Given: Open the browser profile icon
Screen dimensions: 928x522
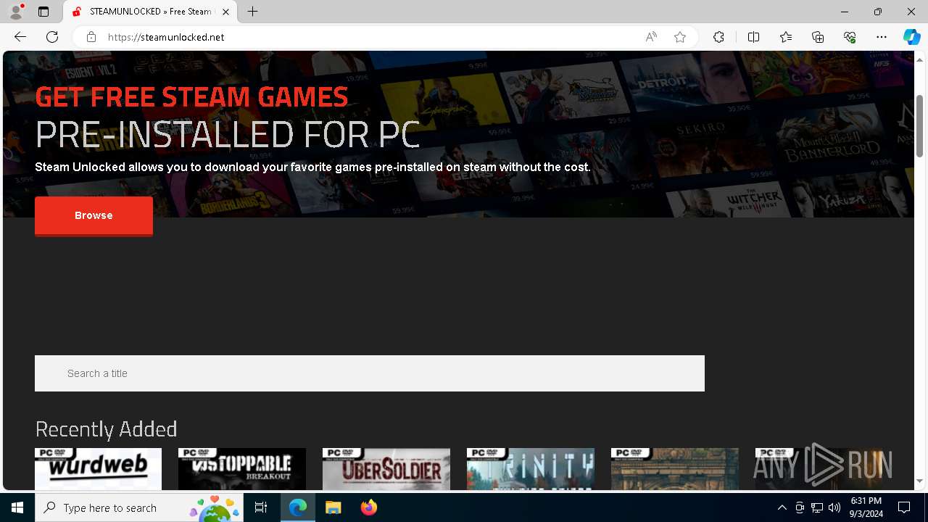Looking at the screenshot, I should (16, 12).
